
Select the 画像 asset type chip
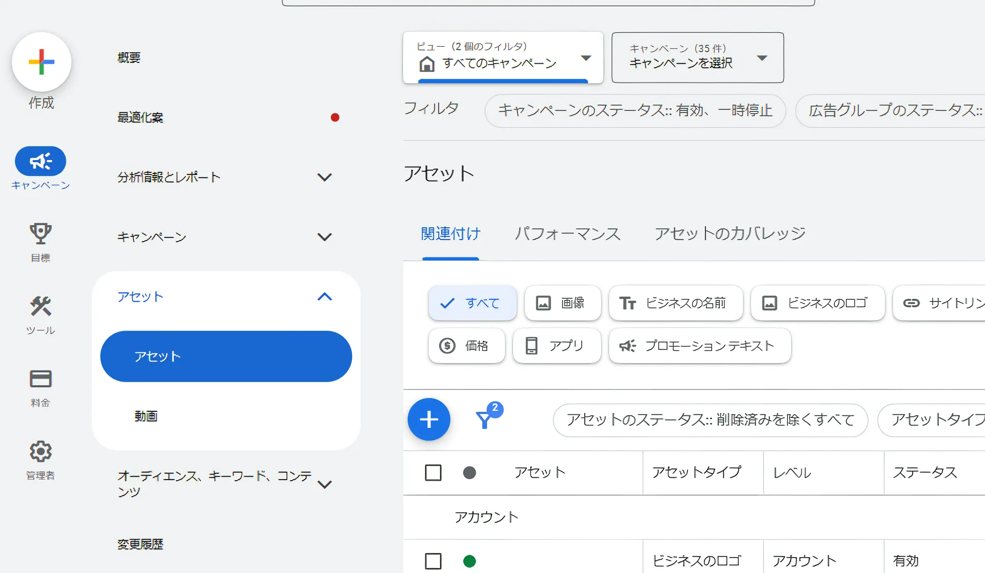[563, 303]
